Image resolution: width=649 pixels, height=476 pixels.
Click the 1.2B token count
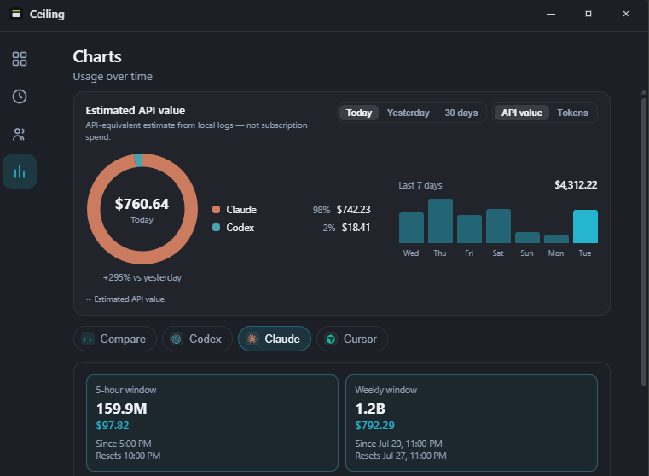[x=370, y=409]
